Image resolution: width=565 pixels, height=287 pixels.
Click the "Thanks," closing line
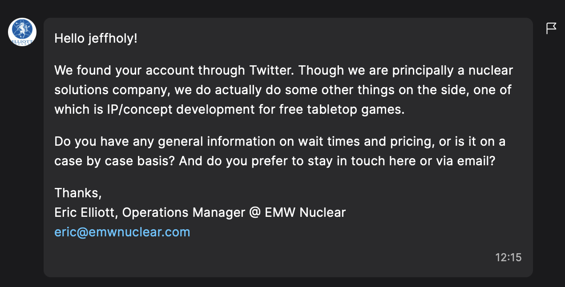[78, 193]
